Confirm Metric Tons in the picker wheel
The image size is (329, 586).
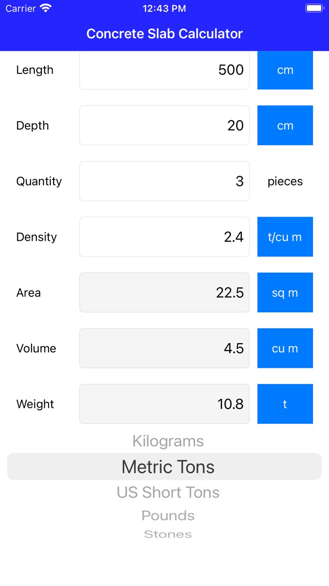168,466
